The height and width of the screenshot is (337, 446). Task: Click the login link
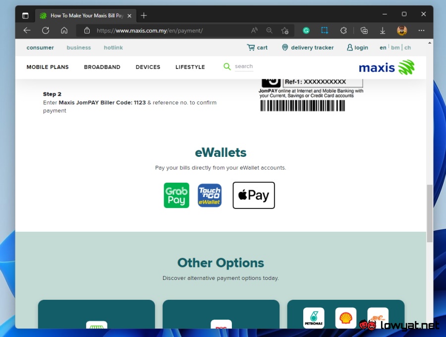click(x=357, y=48)
